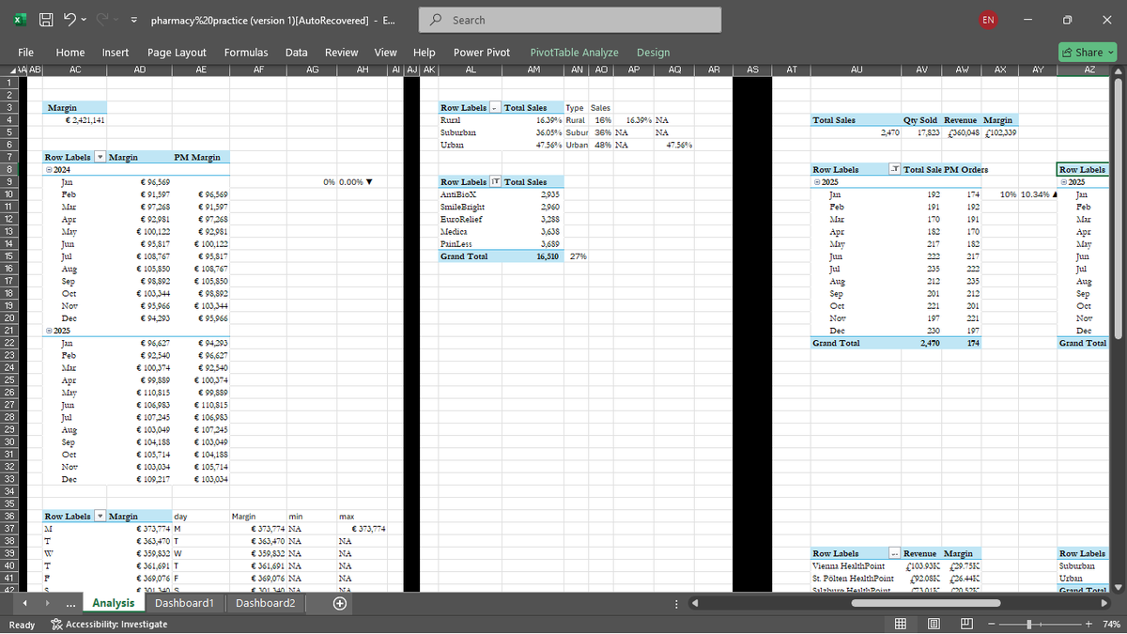
Task: Open the Review ribbon tab
Action: [341, 53]
